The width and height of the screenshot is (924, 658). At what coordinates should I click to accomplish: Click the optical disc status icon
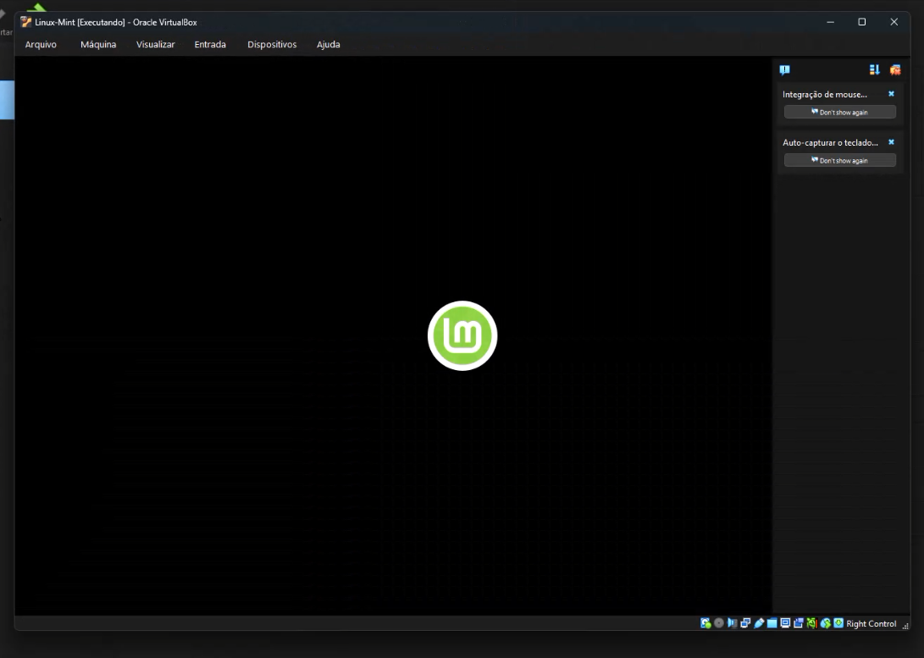pos(719,622)
